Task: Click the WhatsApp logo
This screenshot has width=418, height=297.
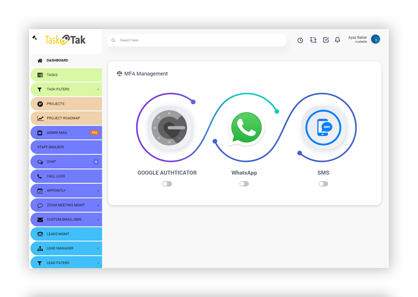Action: tap(246, 128)
